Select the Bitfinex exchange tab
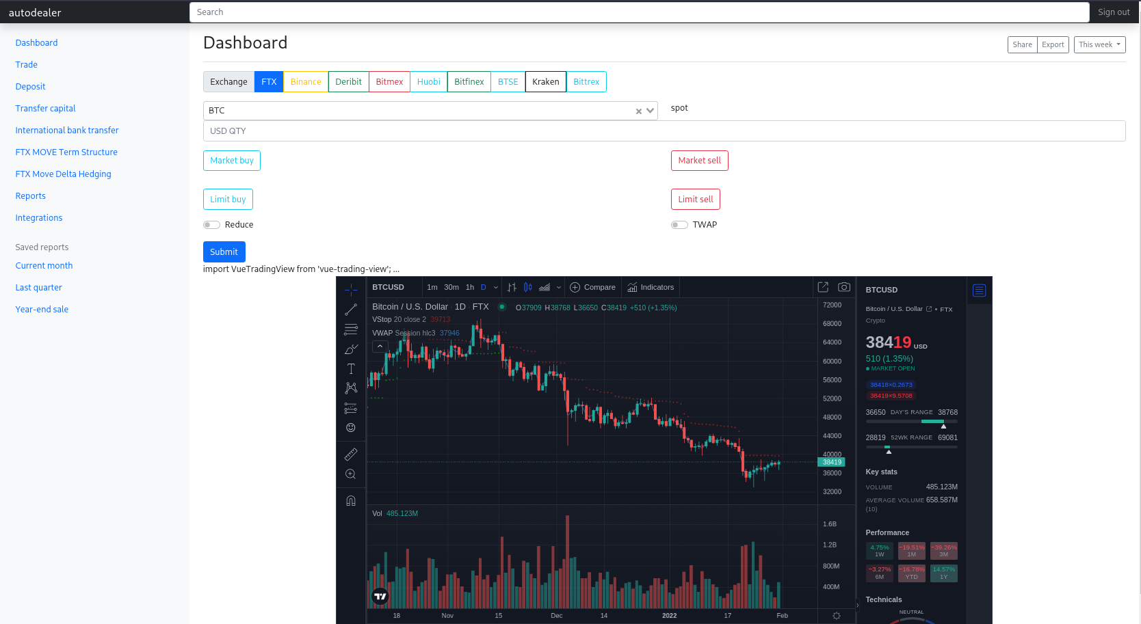Image resolution: width=1141 pixels, height=624 pixels. [x=469, y=82]
